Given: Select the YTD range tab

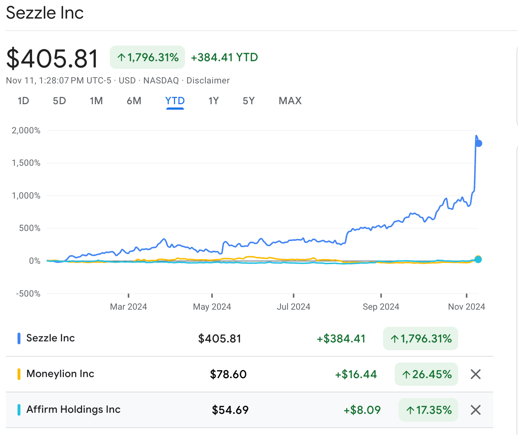Looking at the screenshot, I should point(175,101).
